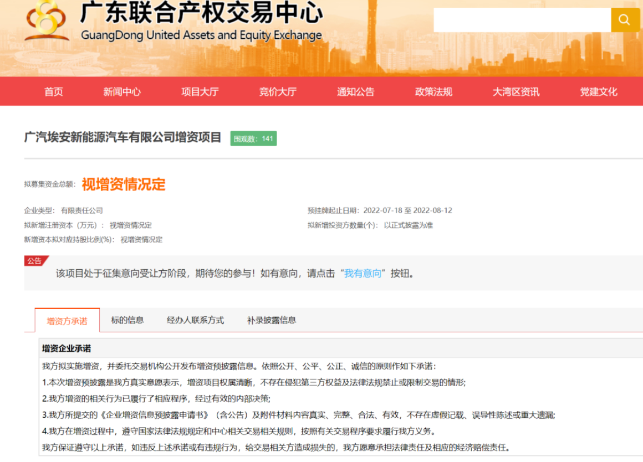Open the 项目大厅 navigation item
The width and height of the screenshot is (643, 462).
click(x=200, y=92)
